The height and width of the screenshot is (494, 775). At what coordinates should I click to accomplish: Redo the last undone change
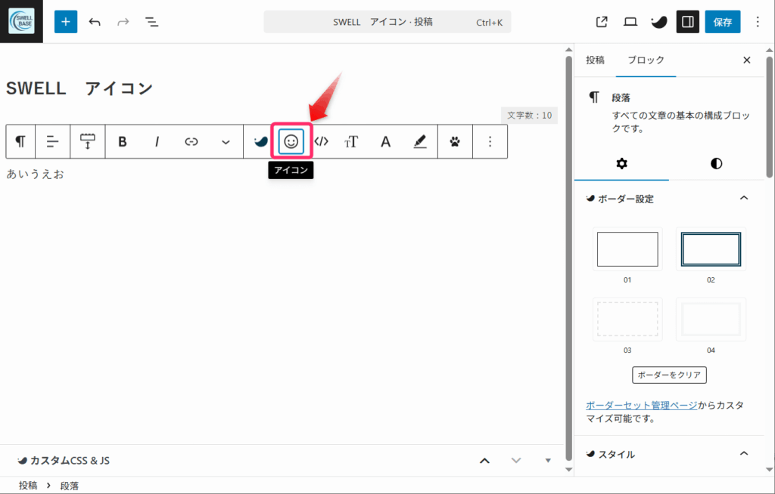point(123,22)
